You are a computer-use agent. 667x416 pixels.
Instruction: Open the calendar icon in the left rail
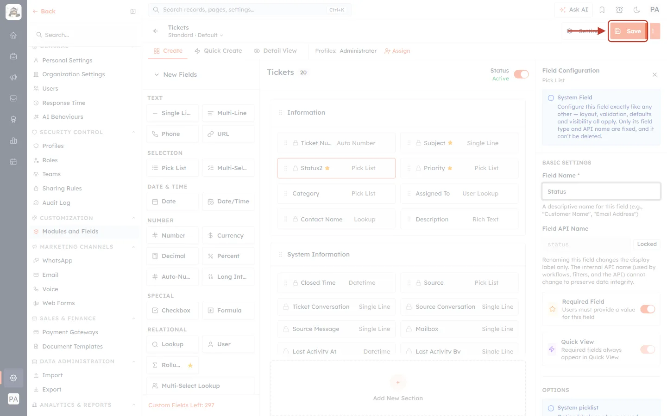click(x=13, y=162)
